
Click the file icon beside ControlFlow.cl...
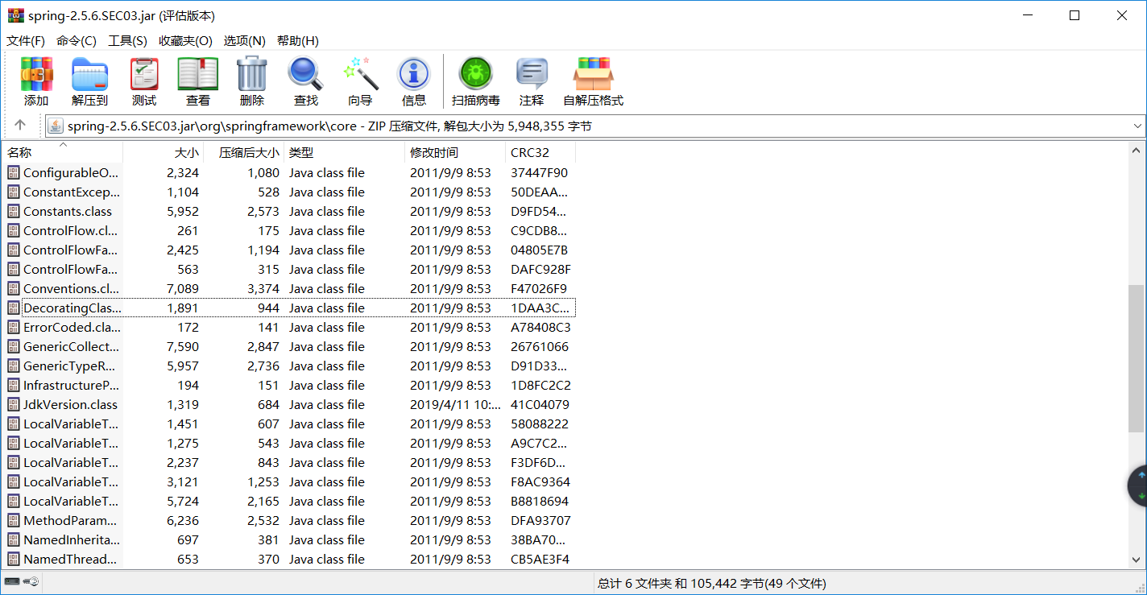click(14, 230)
